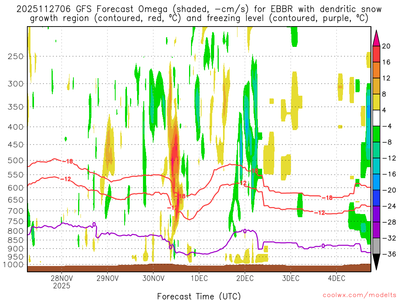Click the 250 pressure level label
The height and width of the screenshot is (300, 400).
point(15,56)
